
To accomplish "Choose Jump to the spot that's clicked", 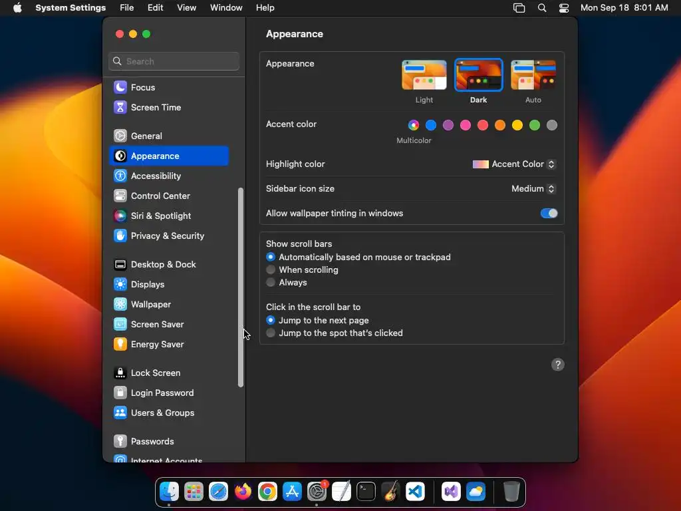I will click(x=271, y=333).
